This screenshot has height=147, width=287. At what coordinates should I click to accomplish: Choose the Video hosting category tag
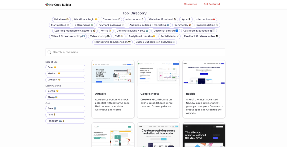click(x=100, y=36)
